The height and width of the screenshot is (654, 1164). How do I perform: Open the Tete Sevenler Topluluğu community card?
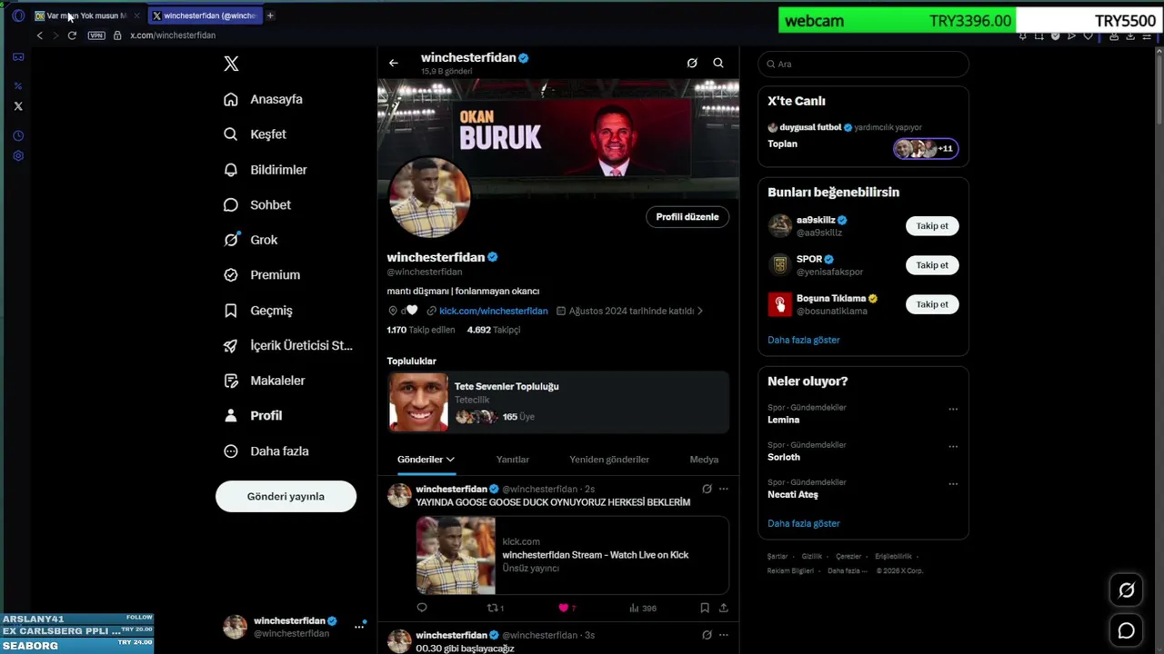point(558,401)
